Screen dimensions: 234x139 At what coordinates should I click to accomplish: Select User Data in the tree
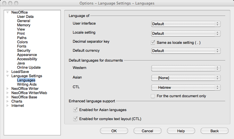click(25, 17)
